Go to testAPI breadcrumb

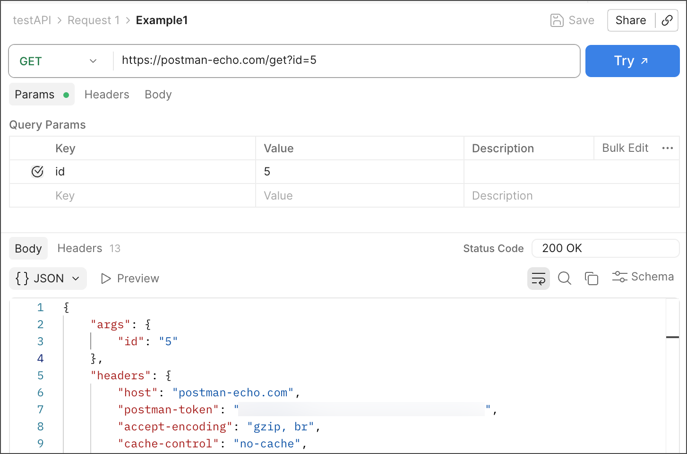click(x=32, y=20)
